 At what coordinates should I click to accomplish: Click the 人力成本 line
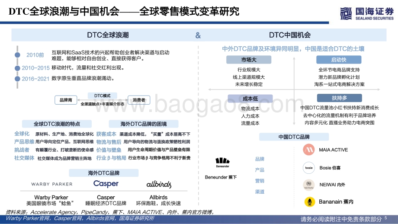pyautogui.click(x=250, y=116)
